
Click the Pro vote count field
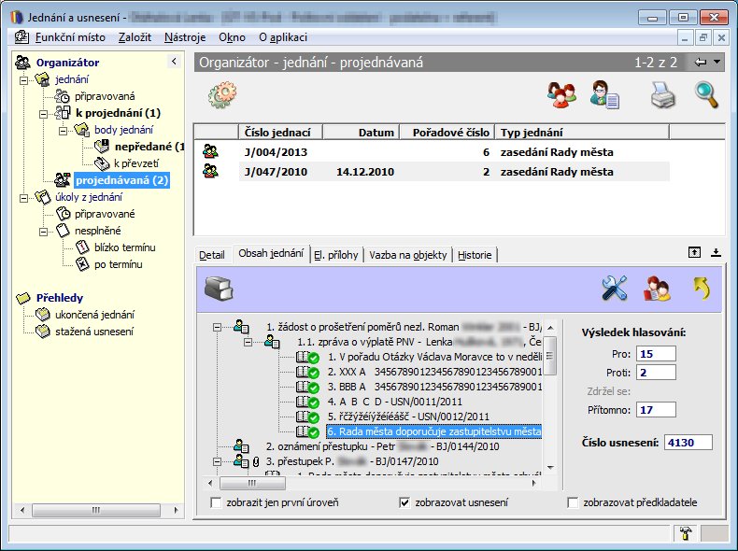tap(656, 354)
